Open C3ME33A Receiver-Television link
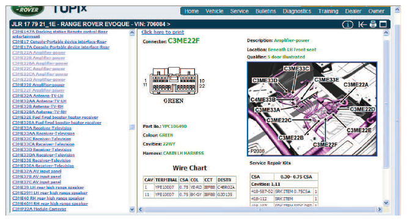407x221 pixels. (x=42, y=128)
